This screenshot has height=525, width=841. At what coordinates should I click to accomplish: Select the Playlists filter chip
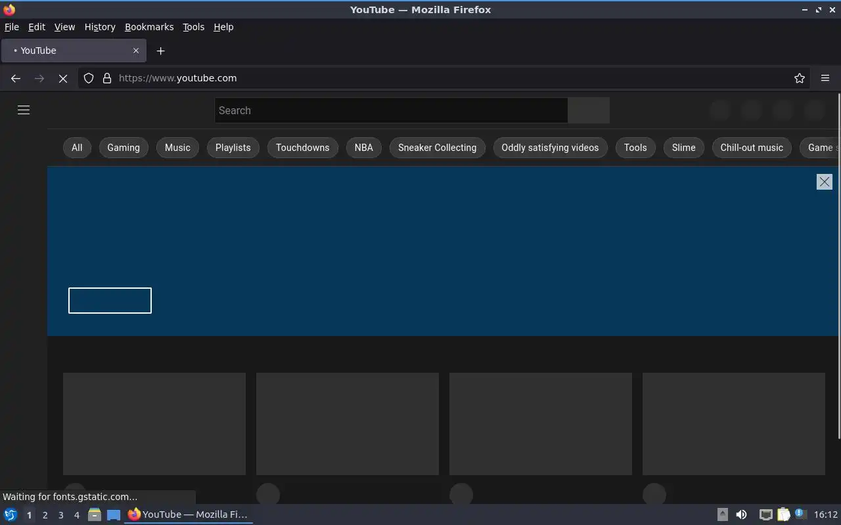point(233,148)
